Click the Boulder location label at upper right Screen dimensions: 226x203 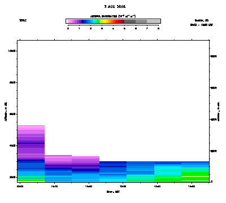tap(202, 20)
